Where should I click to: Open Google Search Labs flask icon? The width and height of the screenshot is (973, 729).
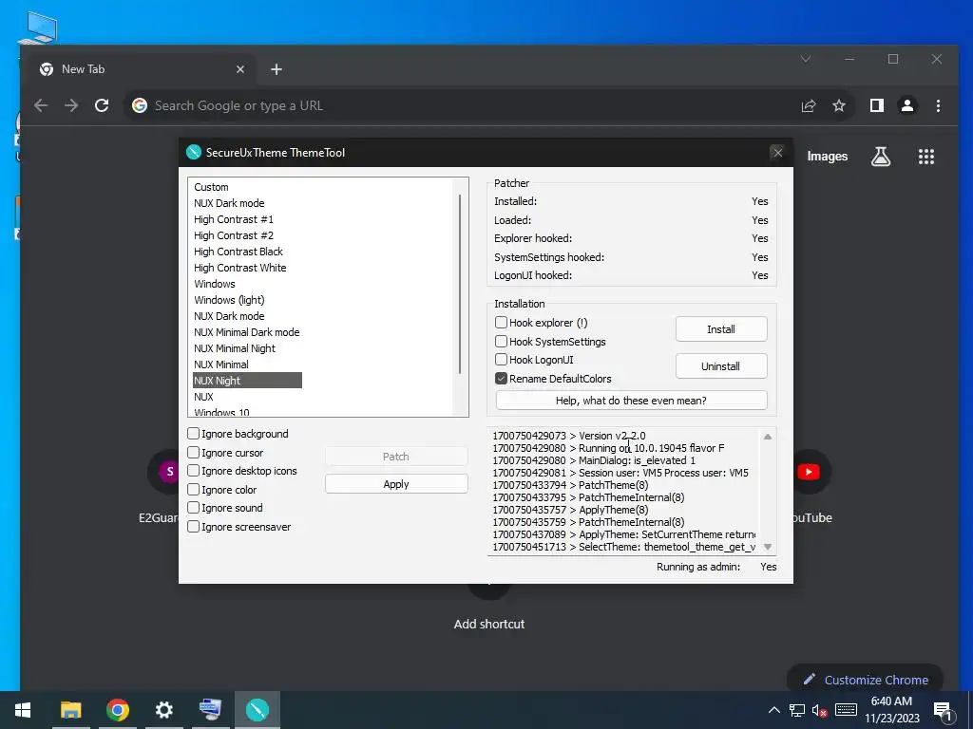(x=881, y=157)
